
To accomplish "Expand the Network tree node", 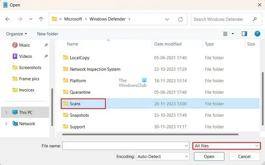I will pyautogui.click(x=6, y=124).
